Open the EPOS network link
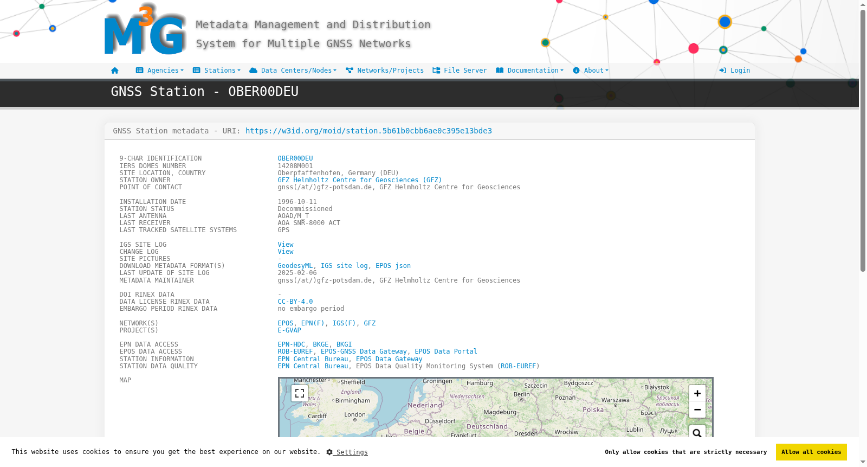 286,323
